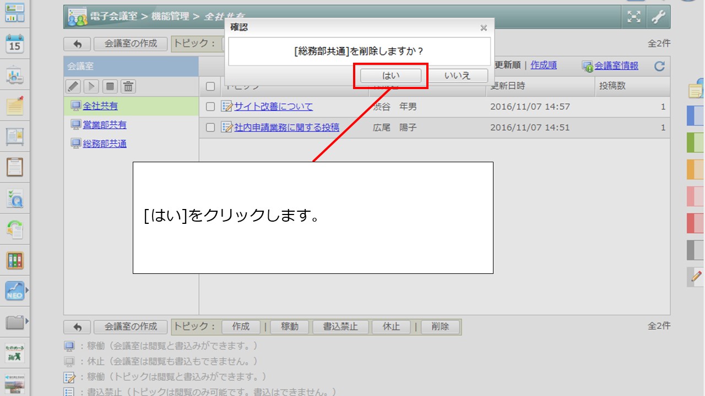Click はい to confirm deletion

(391, 76)
